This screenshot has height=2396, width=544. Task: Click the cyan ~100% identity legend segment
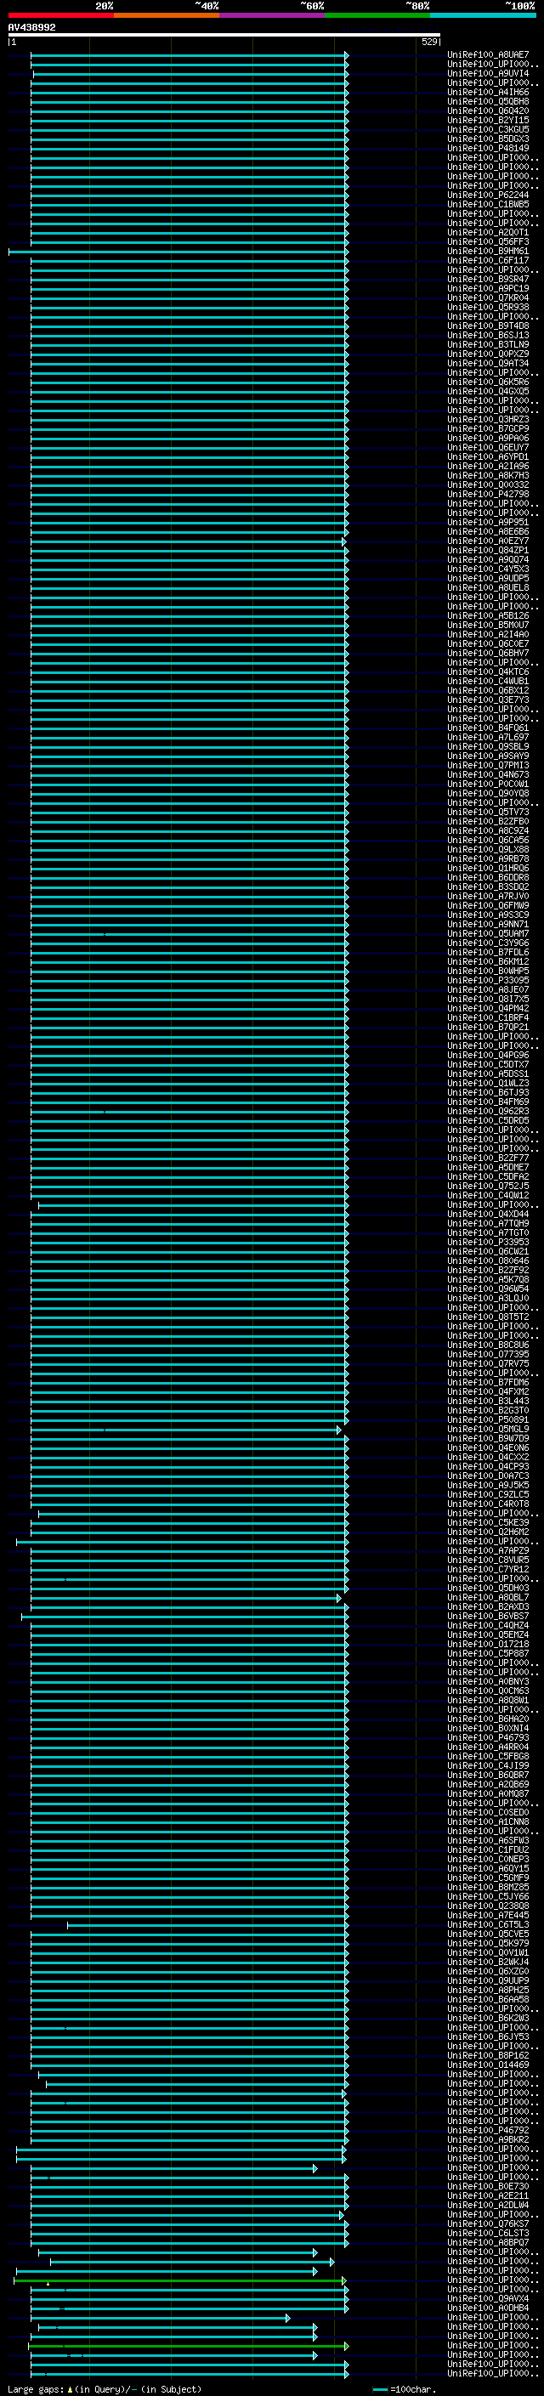(483, 16)
